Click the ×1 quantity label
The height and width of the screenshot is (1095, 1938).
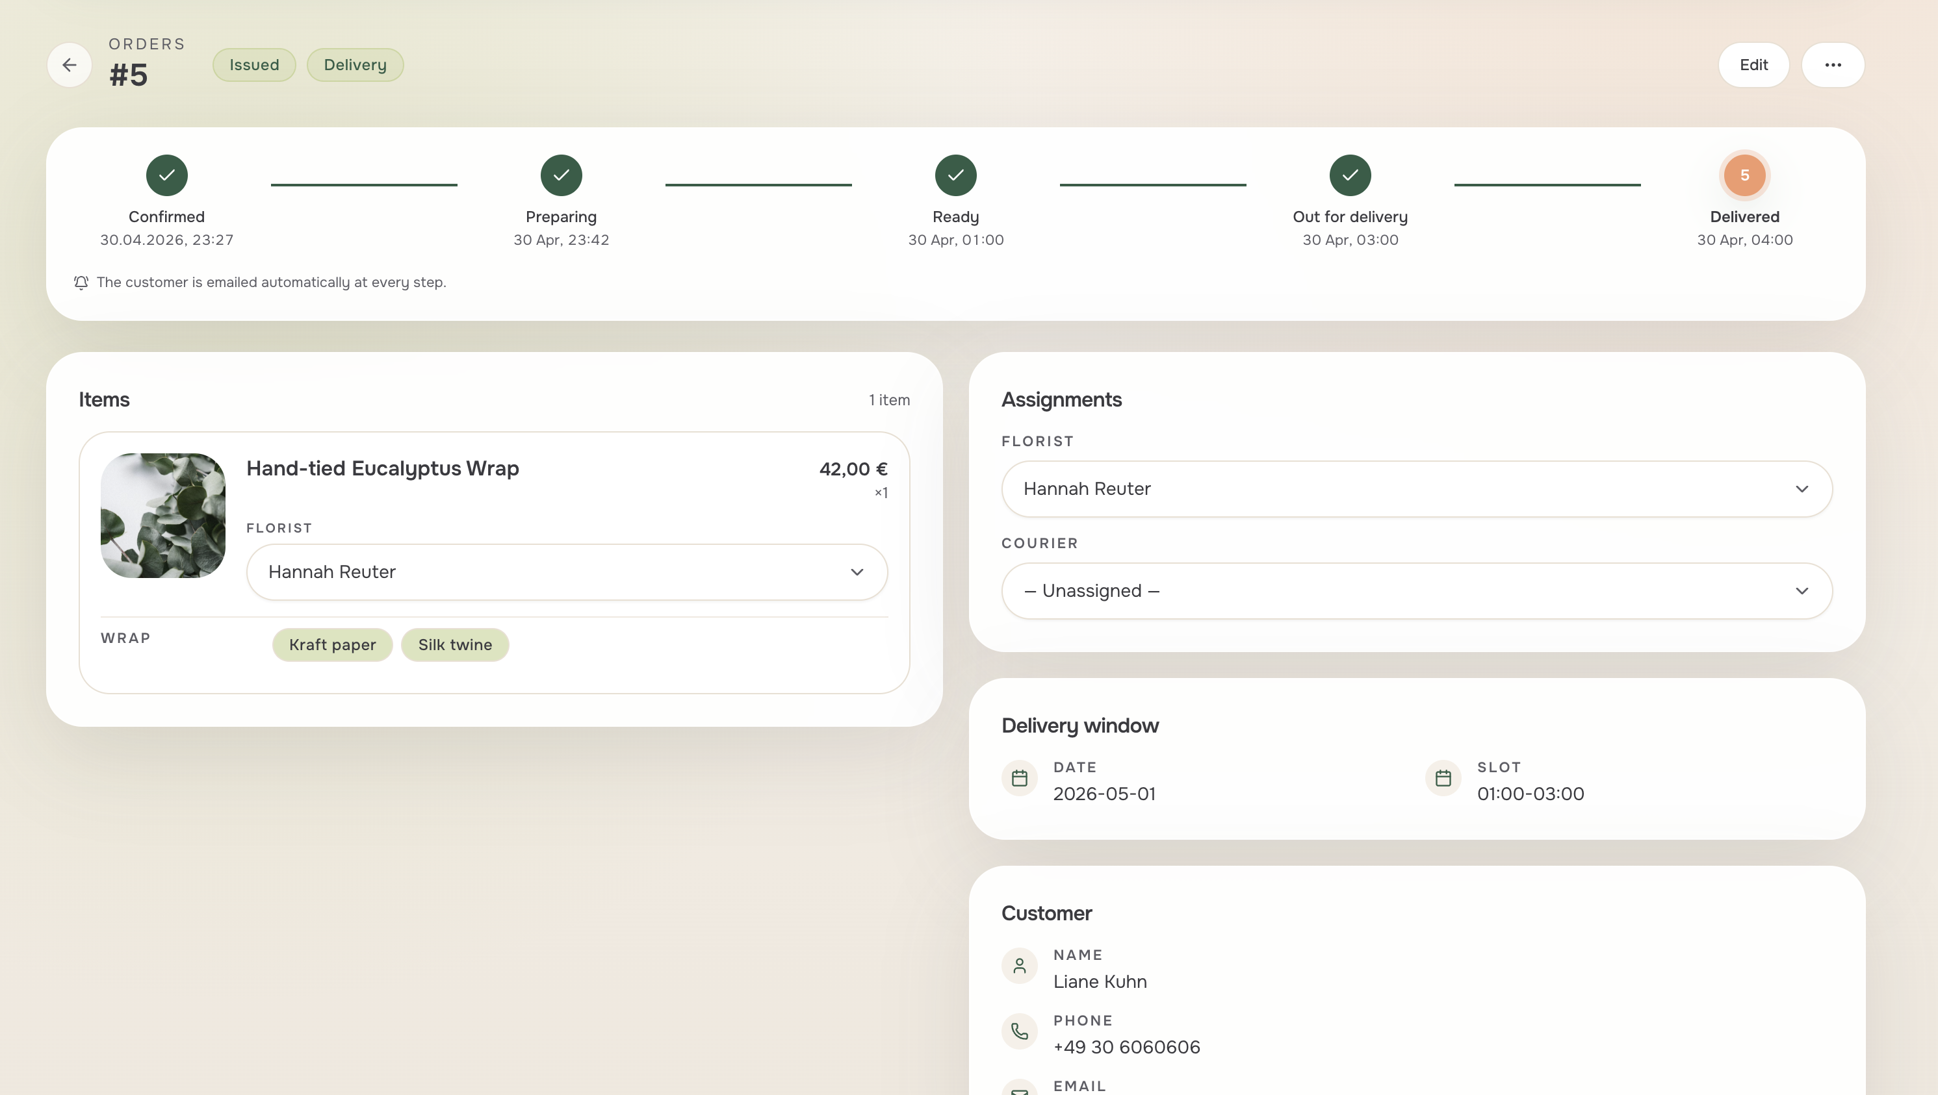(x=881, y=492)
